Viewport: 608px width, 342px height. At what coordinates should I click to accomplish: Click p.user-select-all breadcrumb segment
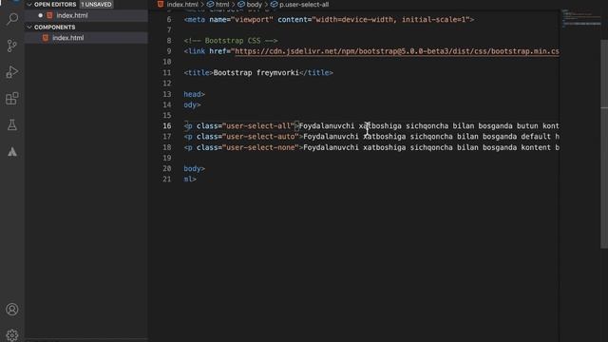tap(304, 4)
